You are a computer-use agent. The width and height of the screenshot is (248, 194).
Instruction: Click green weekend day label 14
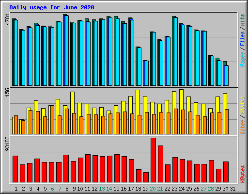point(109,189)
